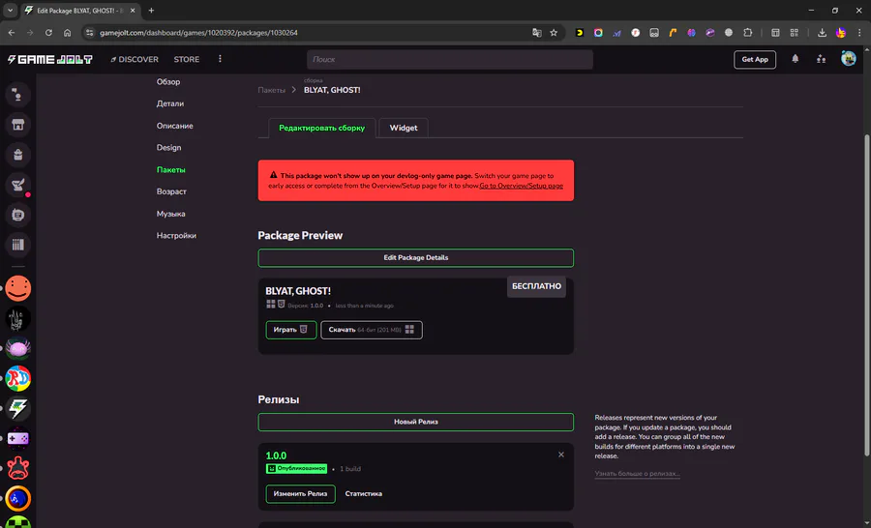Viewport: 871px width, 528px height.
Task: Open the Chrome three-dot menu
Action: pyautogui.click(x=859, y=33)
